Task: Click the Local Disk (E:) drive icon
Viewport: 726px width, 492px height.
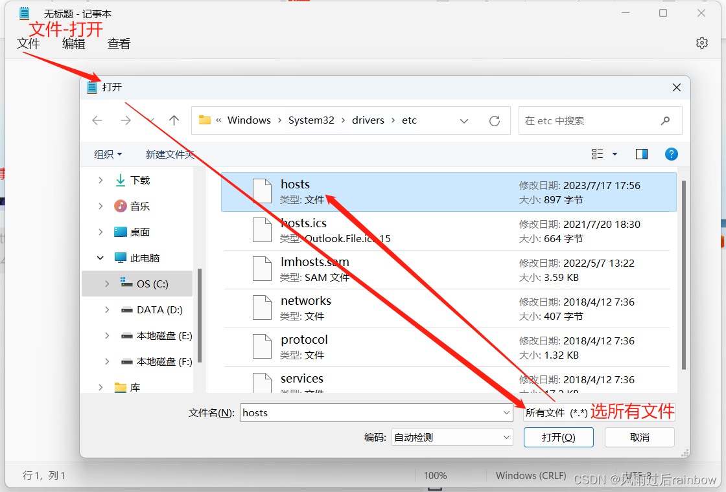Action: [127, 336]
